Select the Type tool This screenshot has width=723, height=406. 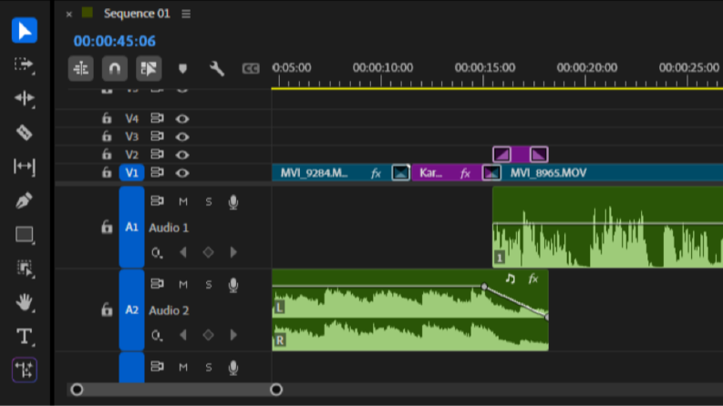point(24,337)
